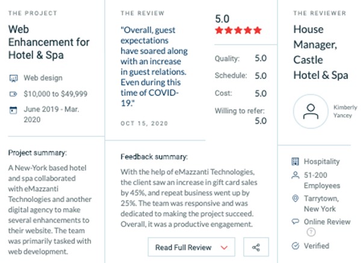The width and height of the screenshot is (363, 263).
Task: Click the Web Enhancement for Hotel & Spa title
Action: pos(49,42)
